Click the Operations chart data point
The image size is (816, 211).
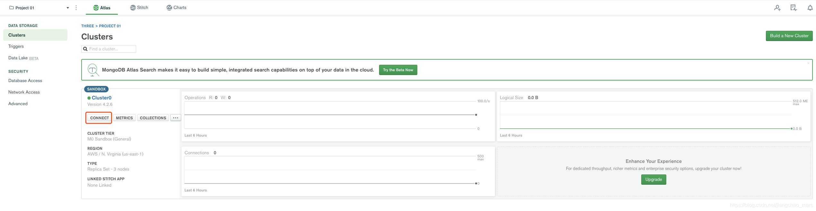coord(476,115)
